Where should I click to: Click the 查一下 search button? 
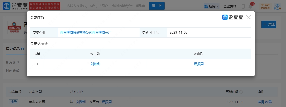[x=157, y=6]
